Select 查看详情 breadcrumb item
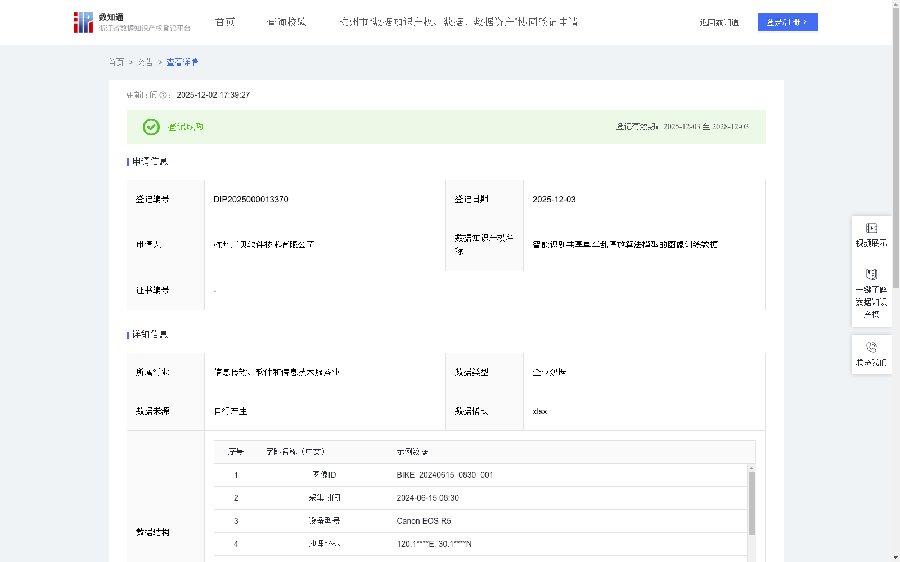The height and width of the screenshot is (562, 900). 182,62
